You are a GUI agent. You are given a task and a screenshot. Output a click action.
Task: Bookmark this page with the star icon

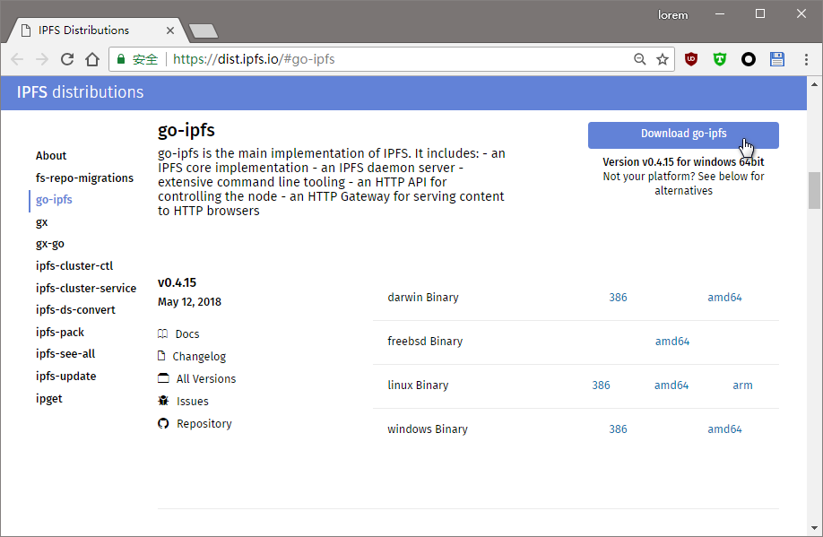(663, 59)
